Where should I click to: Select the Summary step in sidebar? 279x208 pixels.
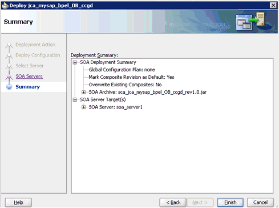(x=27, y=87)
